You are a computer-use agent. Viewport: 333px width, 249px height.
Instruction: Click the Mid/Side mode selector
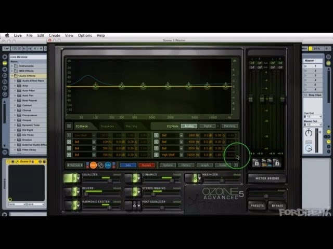pos(75,165)
